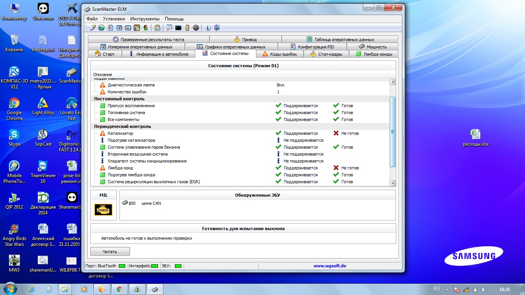Click the MIL check engine indicator
Screen dimensions: 525x295
point(103,210)
